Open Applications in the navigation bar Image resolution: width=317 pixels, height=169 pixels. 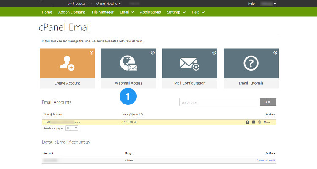click(x=150, y=12)
